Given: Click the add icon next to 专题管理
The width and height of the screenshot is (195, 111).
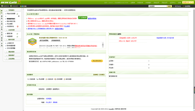Looking at the screenshot, I should click(17, 37).
